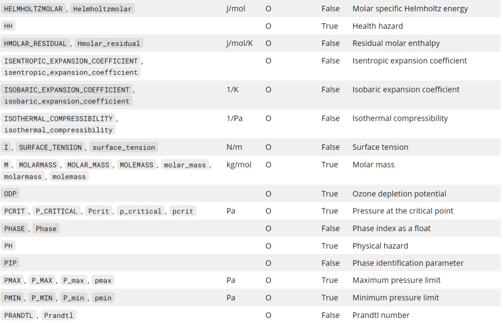Viewport: 503px width, 323px height.
Task: Click the PIP parameter code tag
Action: tap(11, 263)
